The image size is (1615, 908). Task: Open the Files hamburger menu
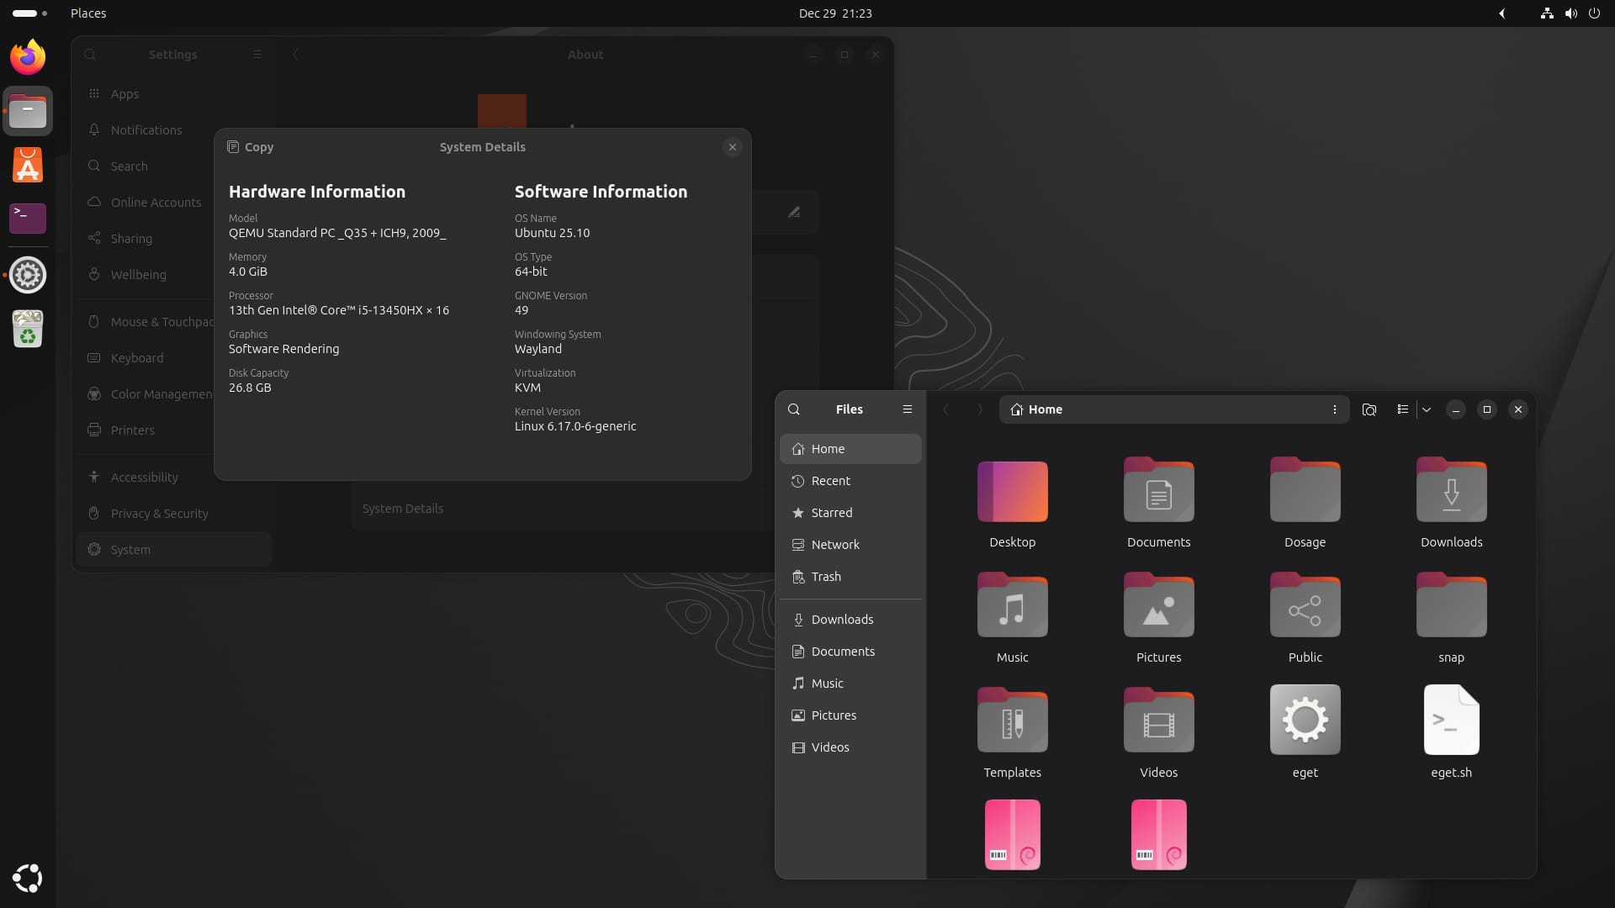tap(908, 409)
